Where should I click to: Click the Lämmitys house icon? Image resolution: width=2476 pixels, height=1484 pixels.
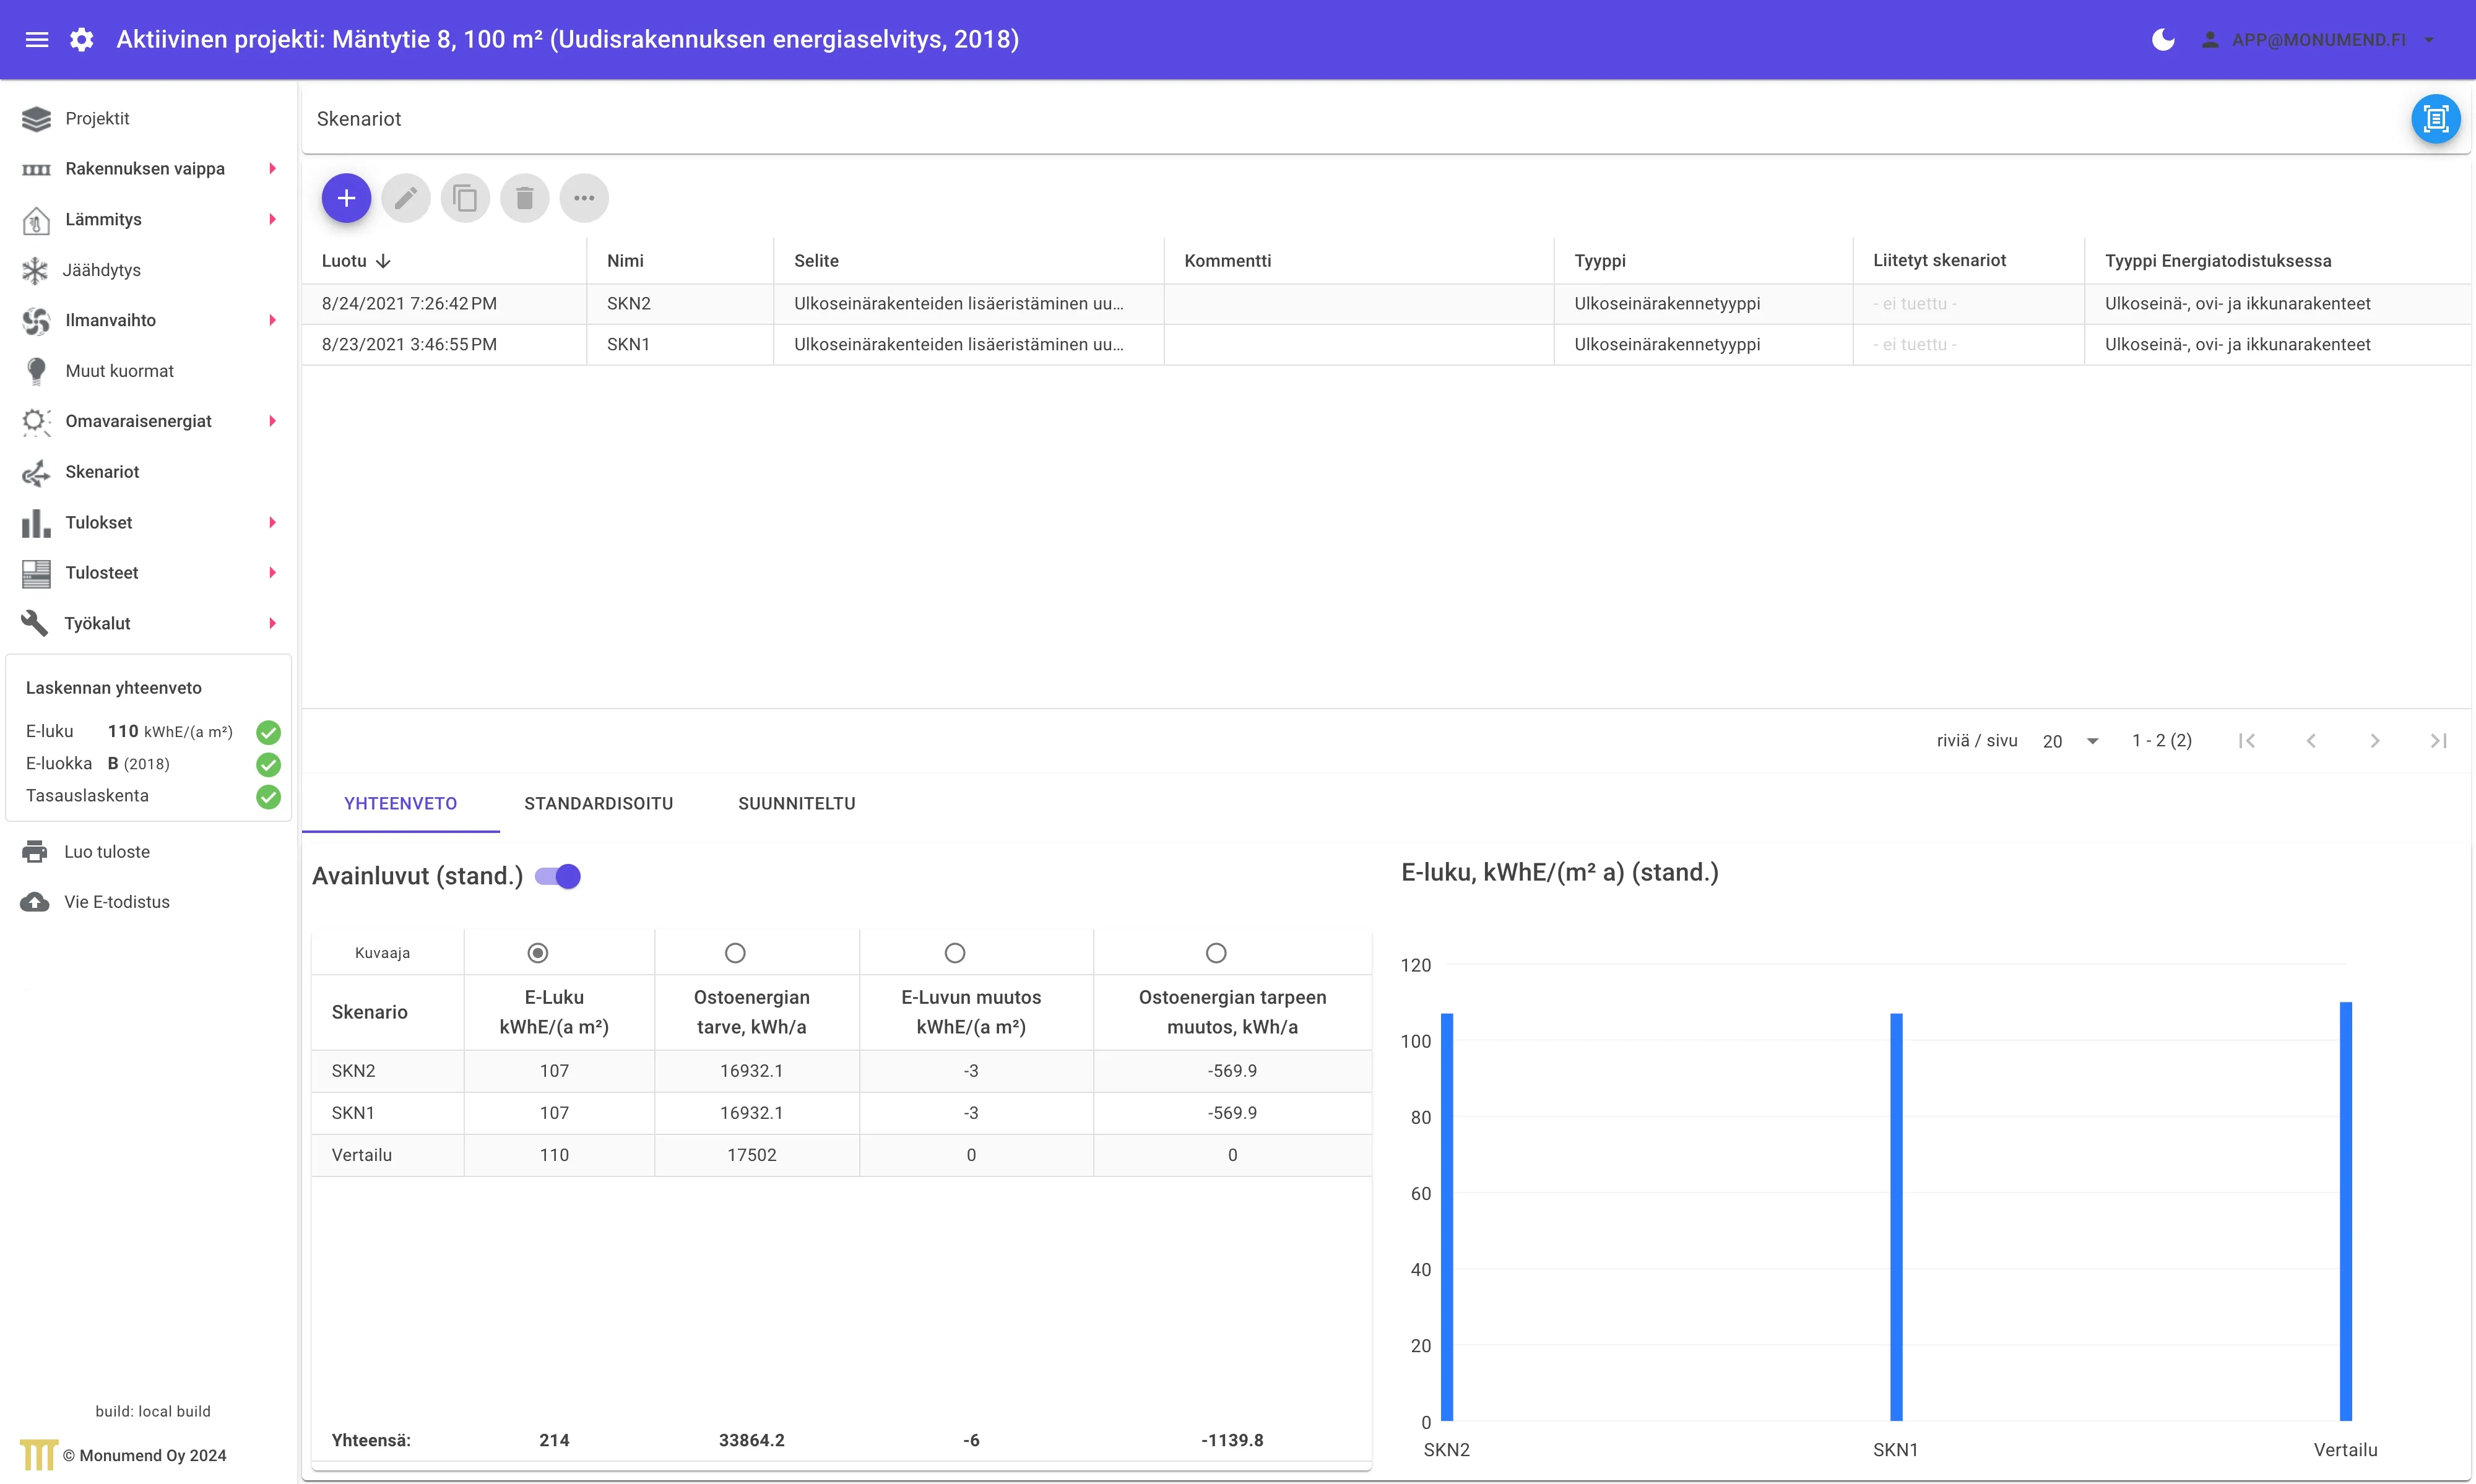coord(36,220)
